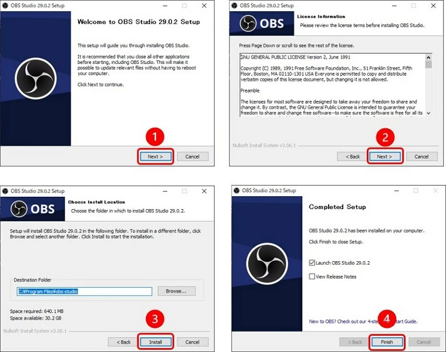Screen dimensions: 446x352
Task: Open the New to OBS quick start guide link
Action: point(363,322)
